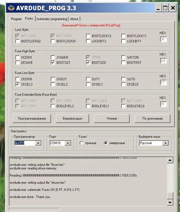
Task: Enable the BOOTLOCK02 lock bit
Action: click(x=18, y=41)
